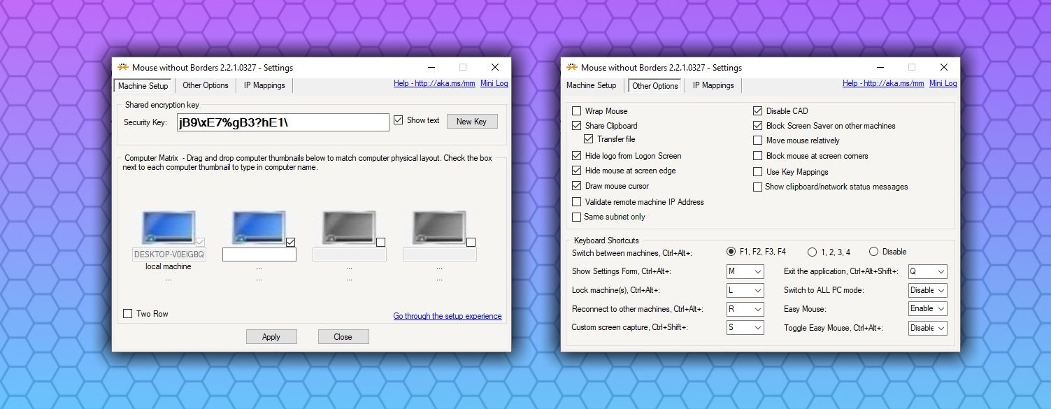Enable the Wrap Mouse option
1051x409 pixels.
[577, 111]
